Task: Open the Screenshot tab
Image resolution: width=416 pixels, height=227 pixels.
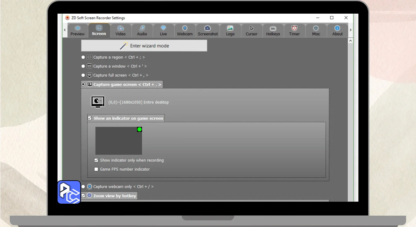Action: coord(208,31)
